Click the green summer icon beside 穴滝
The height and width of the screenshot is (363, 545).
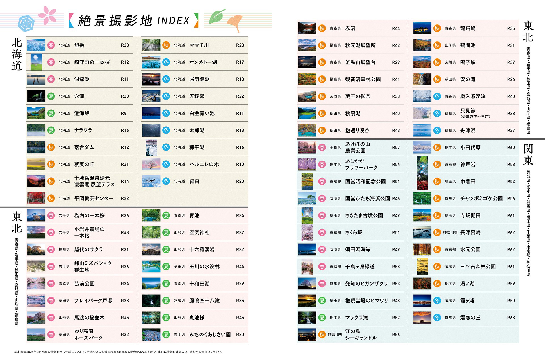coord(51,96)
